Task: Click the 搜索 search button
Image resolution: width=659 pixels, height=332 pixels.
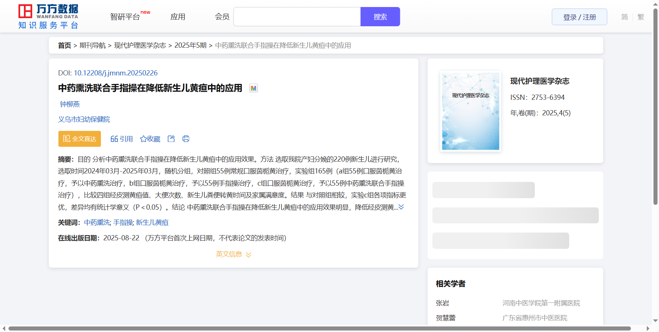Action: [380, 17]
